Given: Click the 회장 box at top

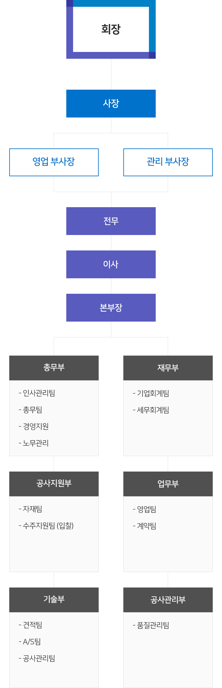Looking at the screenshot, I should [111, 29].
